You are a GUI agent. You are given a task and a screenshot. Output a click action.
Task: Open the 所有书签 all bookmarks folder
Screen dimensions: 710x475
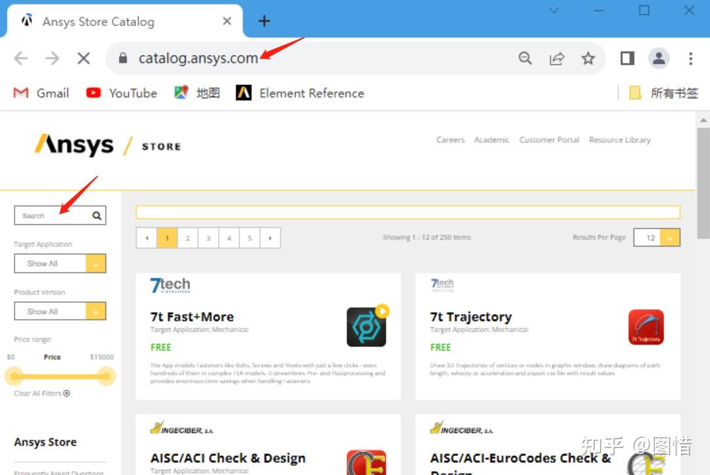click(664, 93)
